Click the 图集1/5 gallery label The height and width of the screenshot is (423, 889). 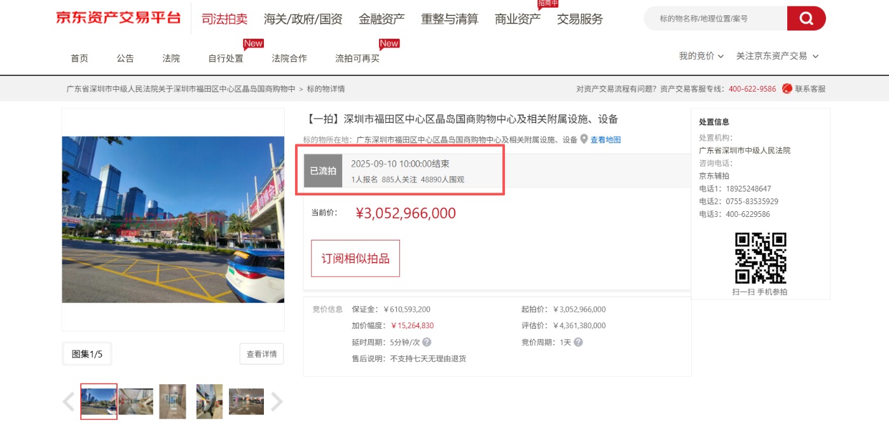tap(87, 354)
